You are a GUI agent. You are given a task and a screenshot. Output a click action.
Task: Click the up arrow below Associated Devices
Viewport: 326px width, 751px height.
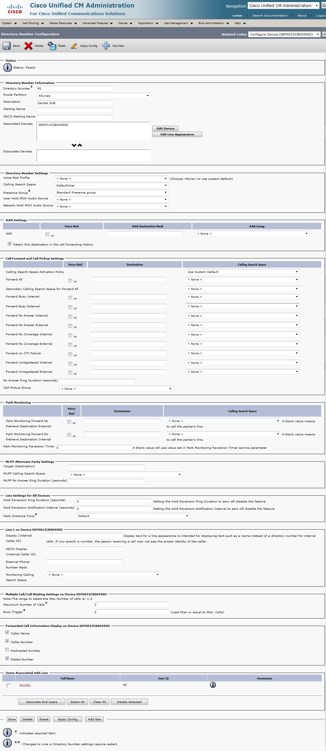[x=80, y=145]
